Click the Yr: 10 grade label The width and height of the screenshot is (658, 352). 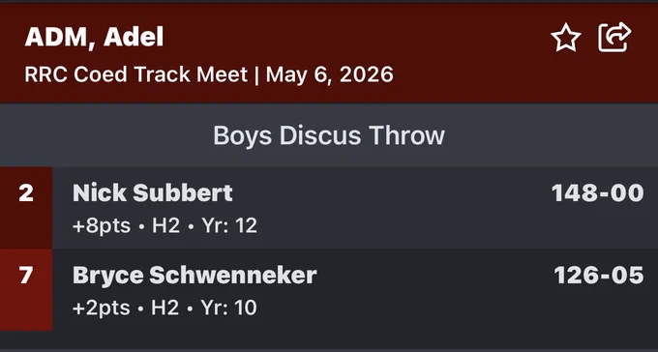(x=228, y=308)
